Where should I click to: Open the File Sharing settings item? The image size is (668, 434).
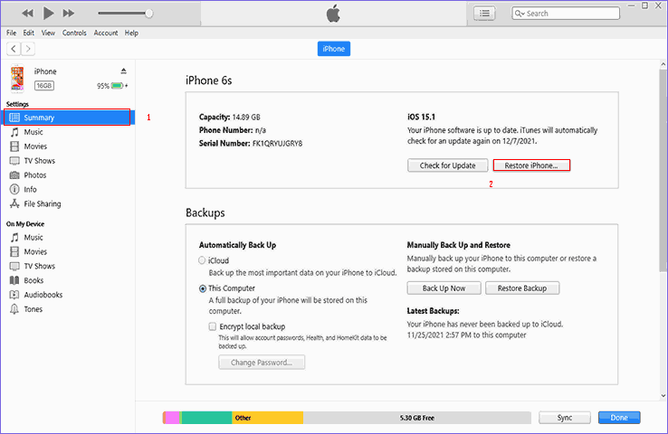(43, 203)
